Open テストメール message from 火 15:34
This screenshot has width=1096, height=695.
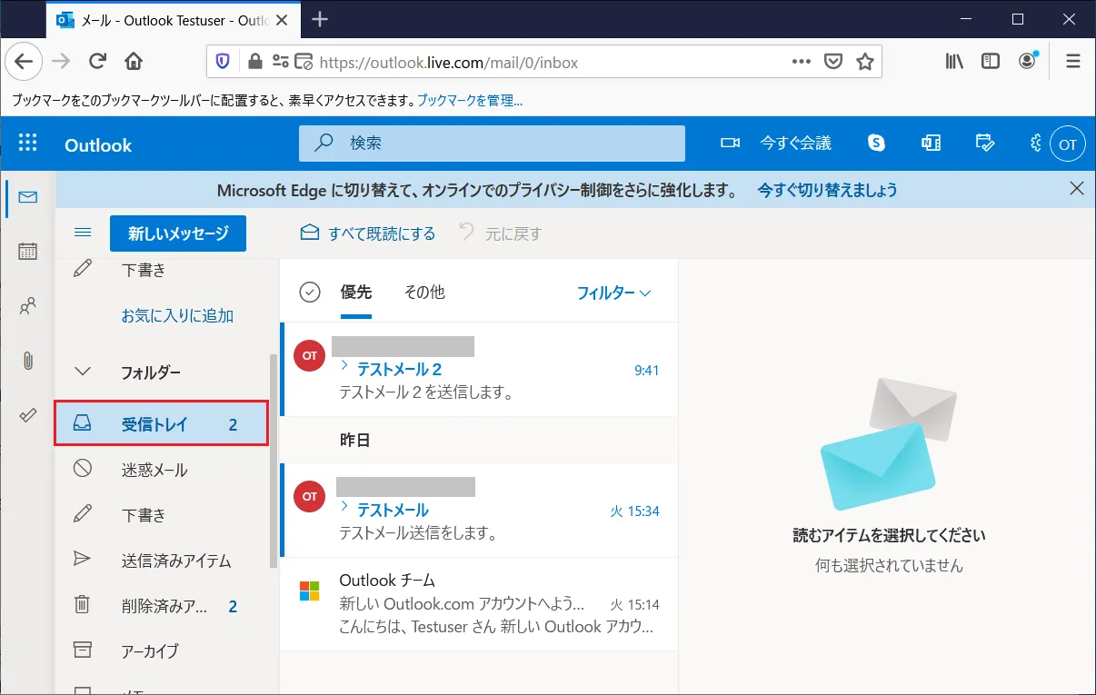click(x=479, y=510)
